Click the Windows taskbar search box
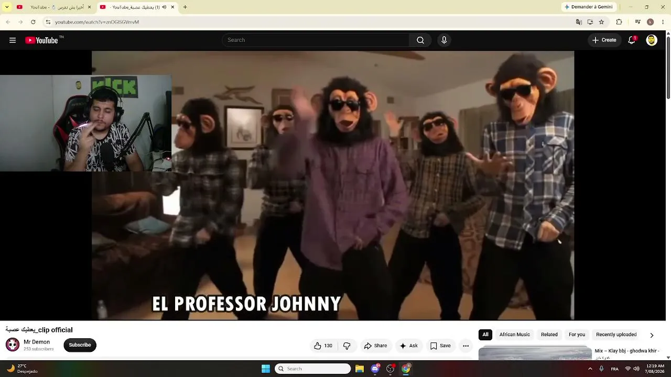 (312, 369)
